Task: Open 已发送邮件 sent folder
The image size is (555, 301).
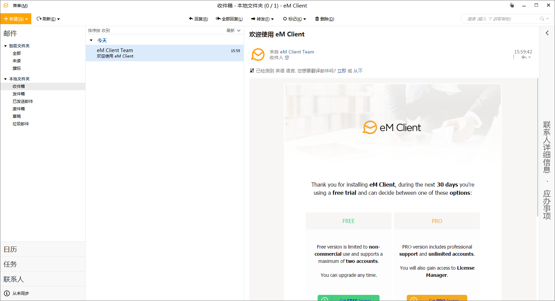Action: (x=23, y=101)
